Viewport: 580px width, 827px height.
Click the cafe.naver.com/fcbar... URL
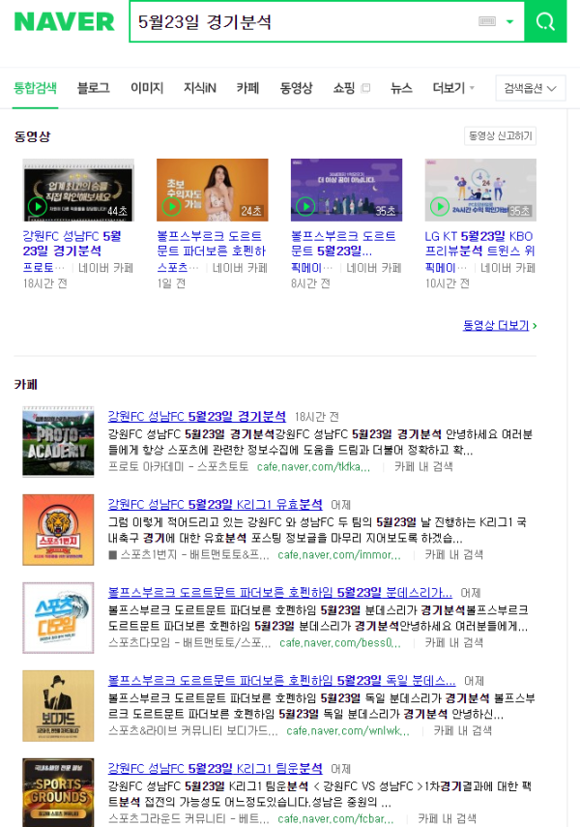(x=335, y=819)
